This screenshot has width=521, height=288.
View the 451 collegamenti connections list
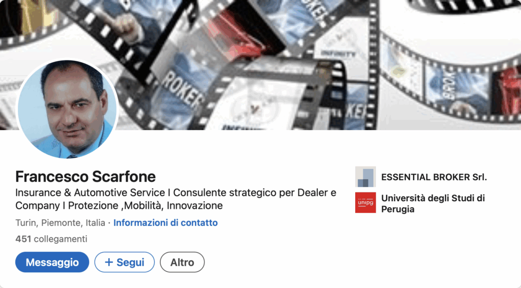pyautogui.click(x=51, y=239)
